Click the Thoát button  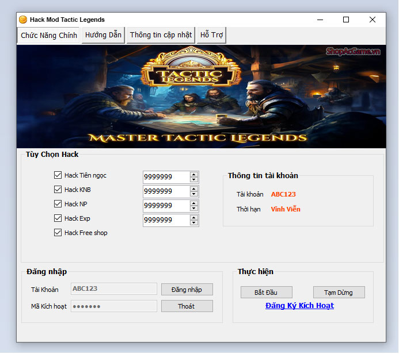click(x=187, y=306)
